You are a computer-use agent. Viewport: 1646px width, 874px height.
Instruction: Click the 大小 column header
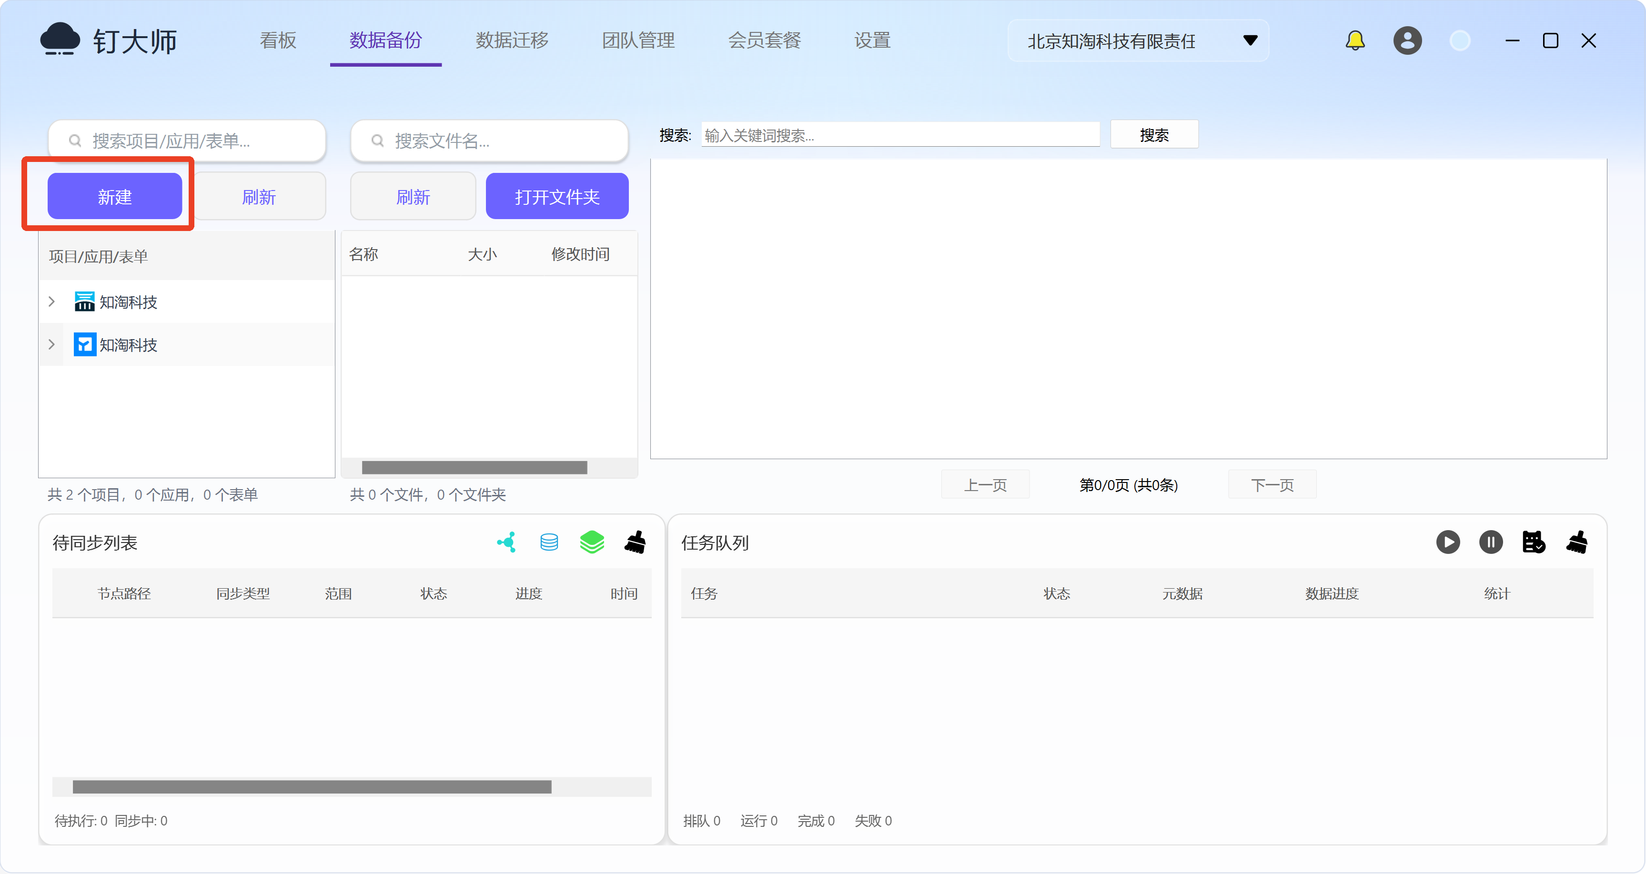(482, 254)
